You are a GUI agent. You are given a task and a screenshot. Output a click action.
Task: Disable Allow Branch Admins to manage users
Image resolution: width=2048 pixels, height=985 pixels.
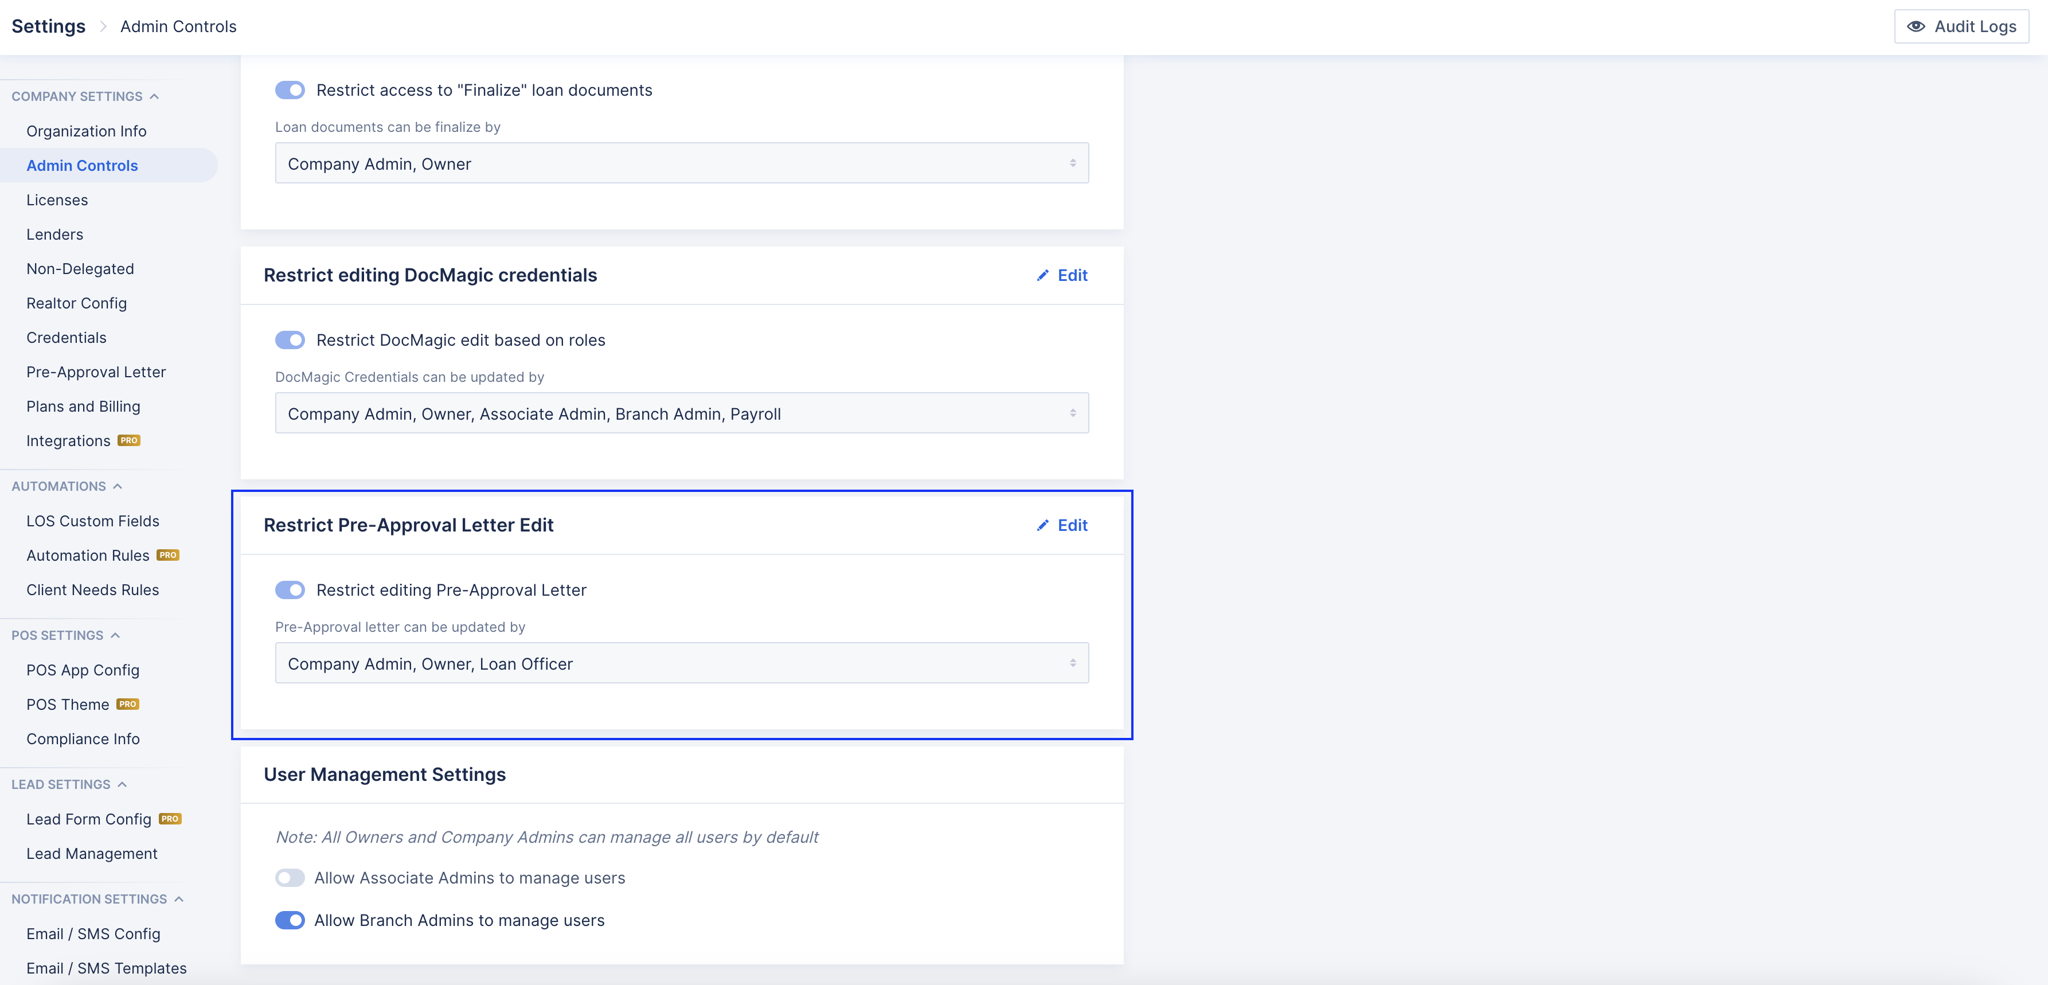290,920
